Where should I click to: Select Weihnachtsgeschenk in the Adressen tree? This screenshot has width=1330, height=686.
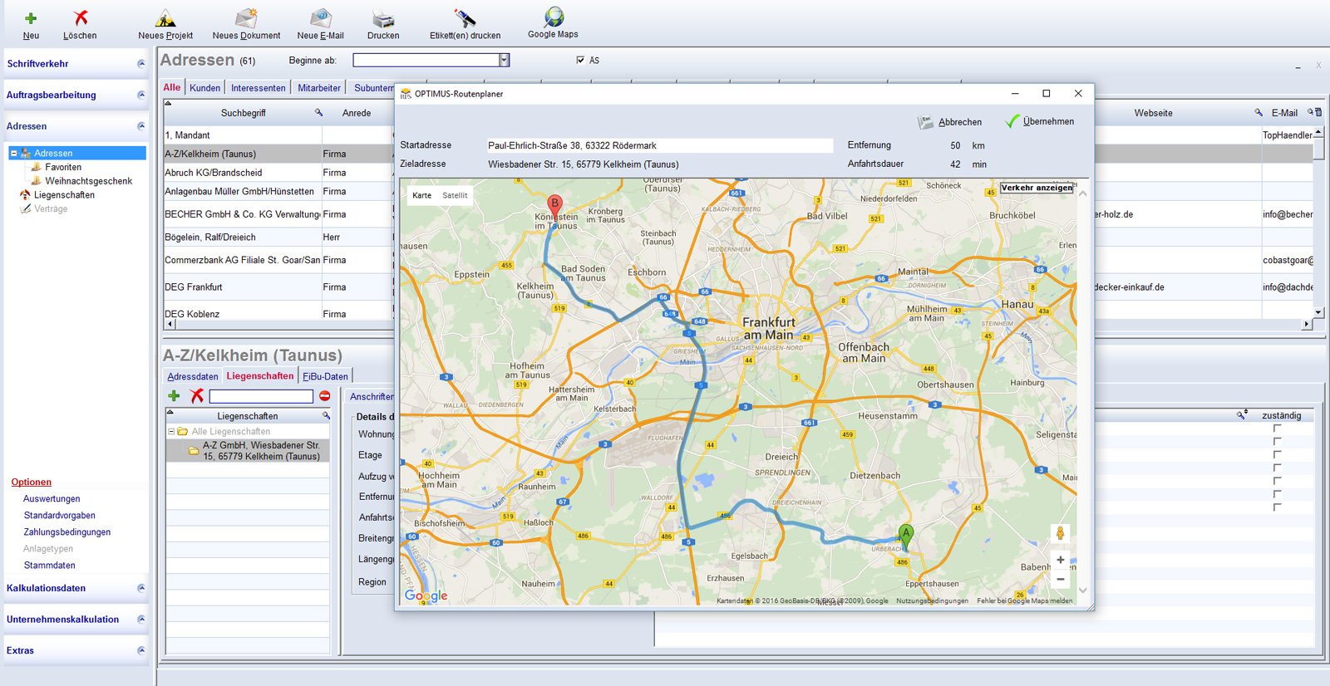(x=89, y=181)
